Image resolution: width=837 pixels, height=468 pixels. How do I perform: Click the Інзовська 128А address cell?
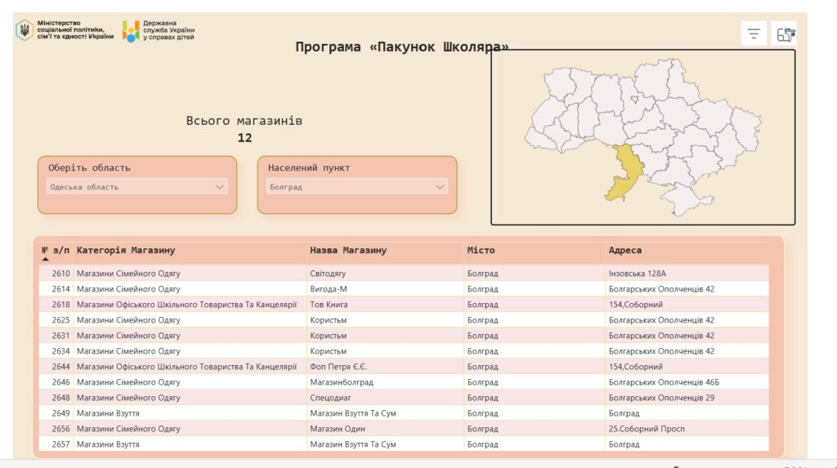[x=642, y=274]
